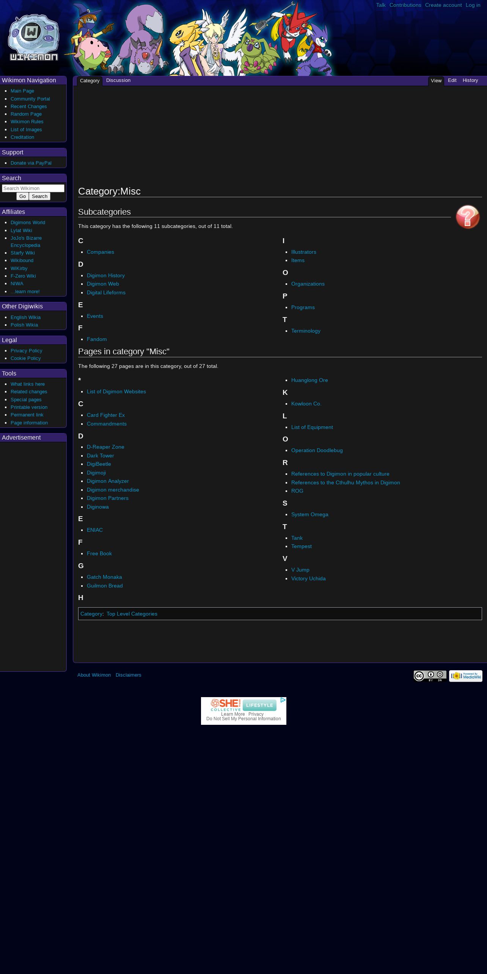Open the Items subcategory

(298, 260)
